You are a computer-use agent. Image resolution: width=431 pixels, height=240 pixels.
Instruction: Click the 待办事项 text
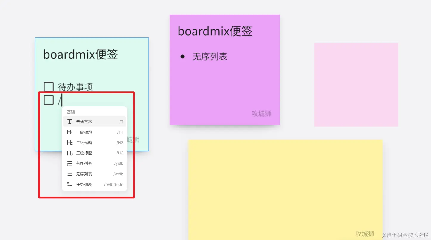(75, 87)
